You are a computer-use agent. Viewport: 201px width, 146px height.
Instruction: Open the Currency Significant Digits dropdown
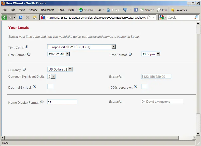51,77
